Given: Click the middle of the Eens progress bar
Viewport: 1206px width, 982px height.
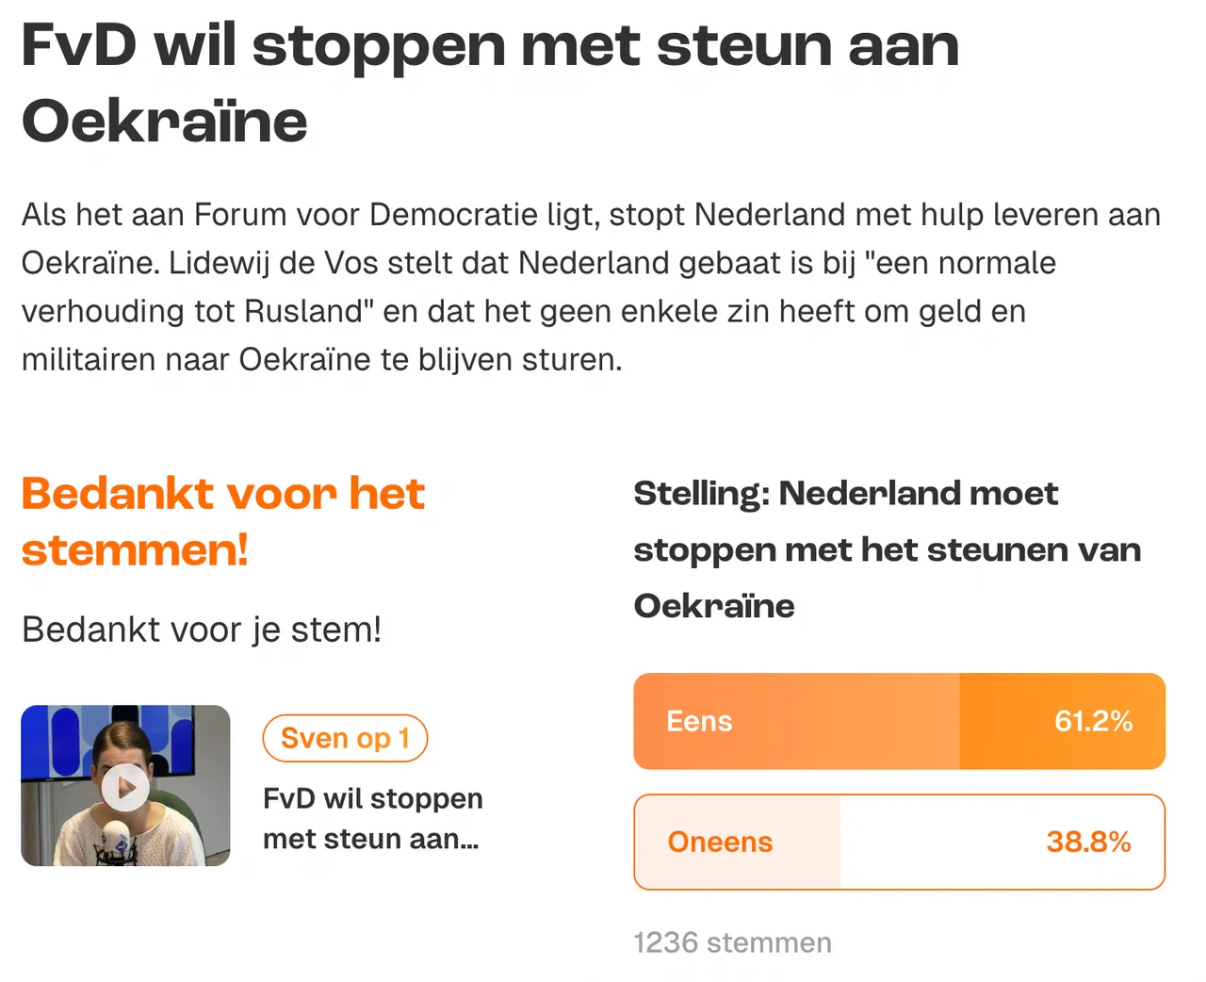Looking at the screenshot, I should (x=899, y=721).
